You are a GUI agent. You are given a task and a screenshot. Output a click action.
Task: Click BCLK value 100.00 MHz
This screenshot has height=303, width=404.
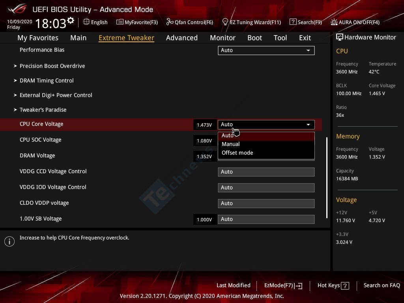349,94
